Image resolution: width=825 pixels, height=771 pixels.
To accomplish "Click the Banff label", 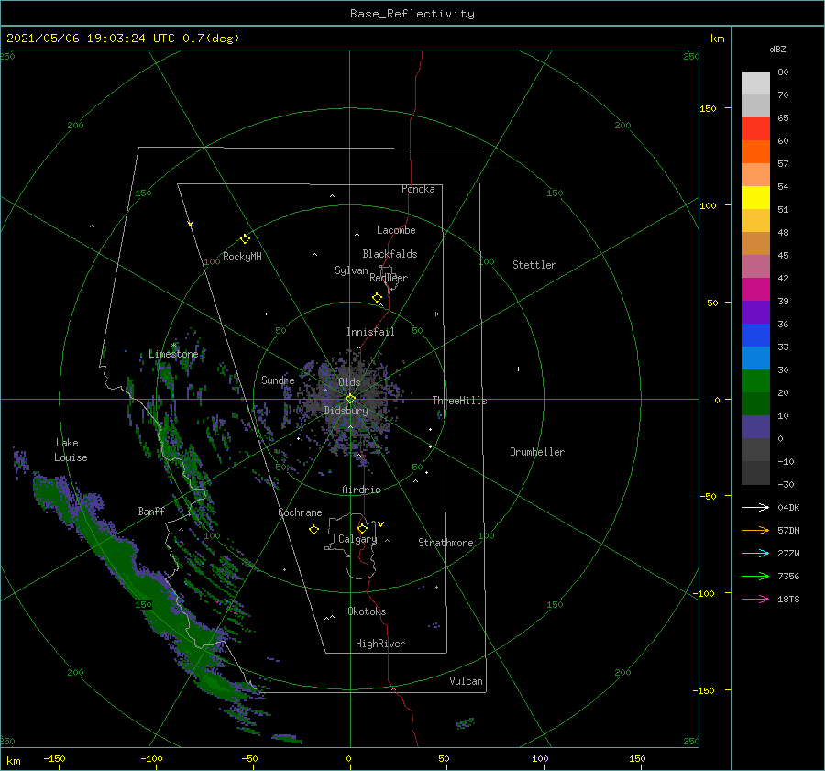I will click(151, 511).
